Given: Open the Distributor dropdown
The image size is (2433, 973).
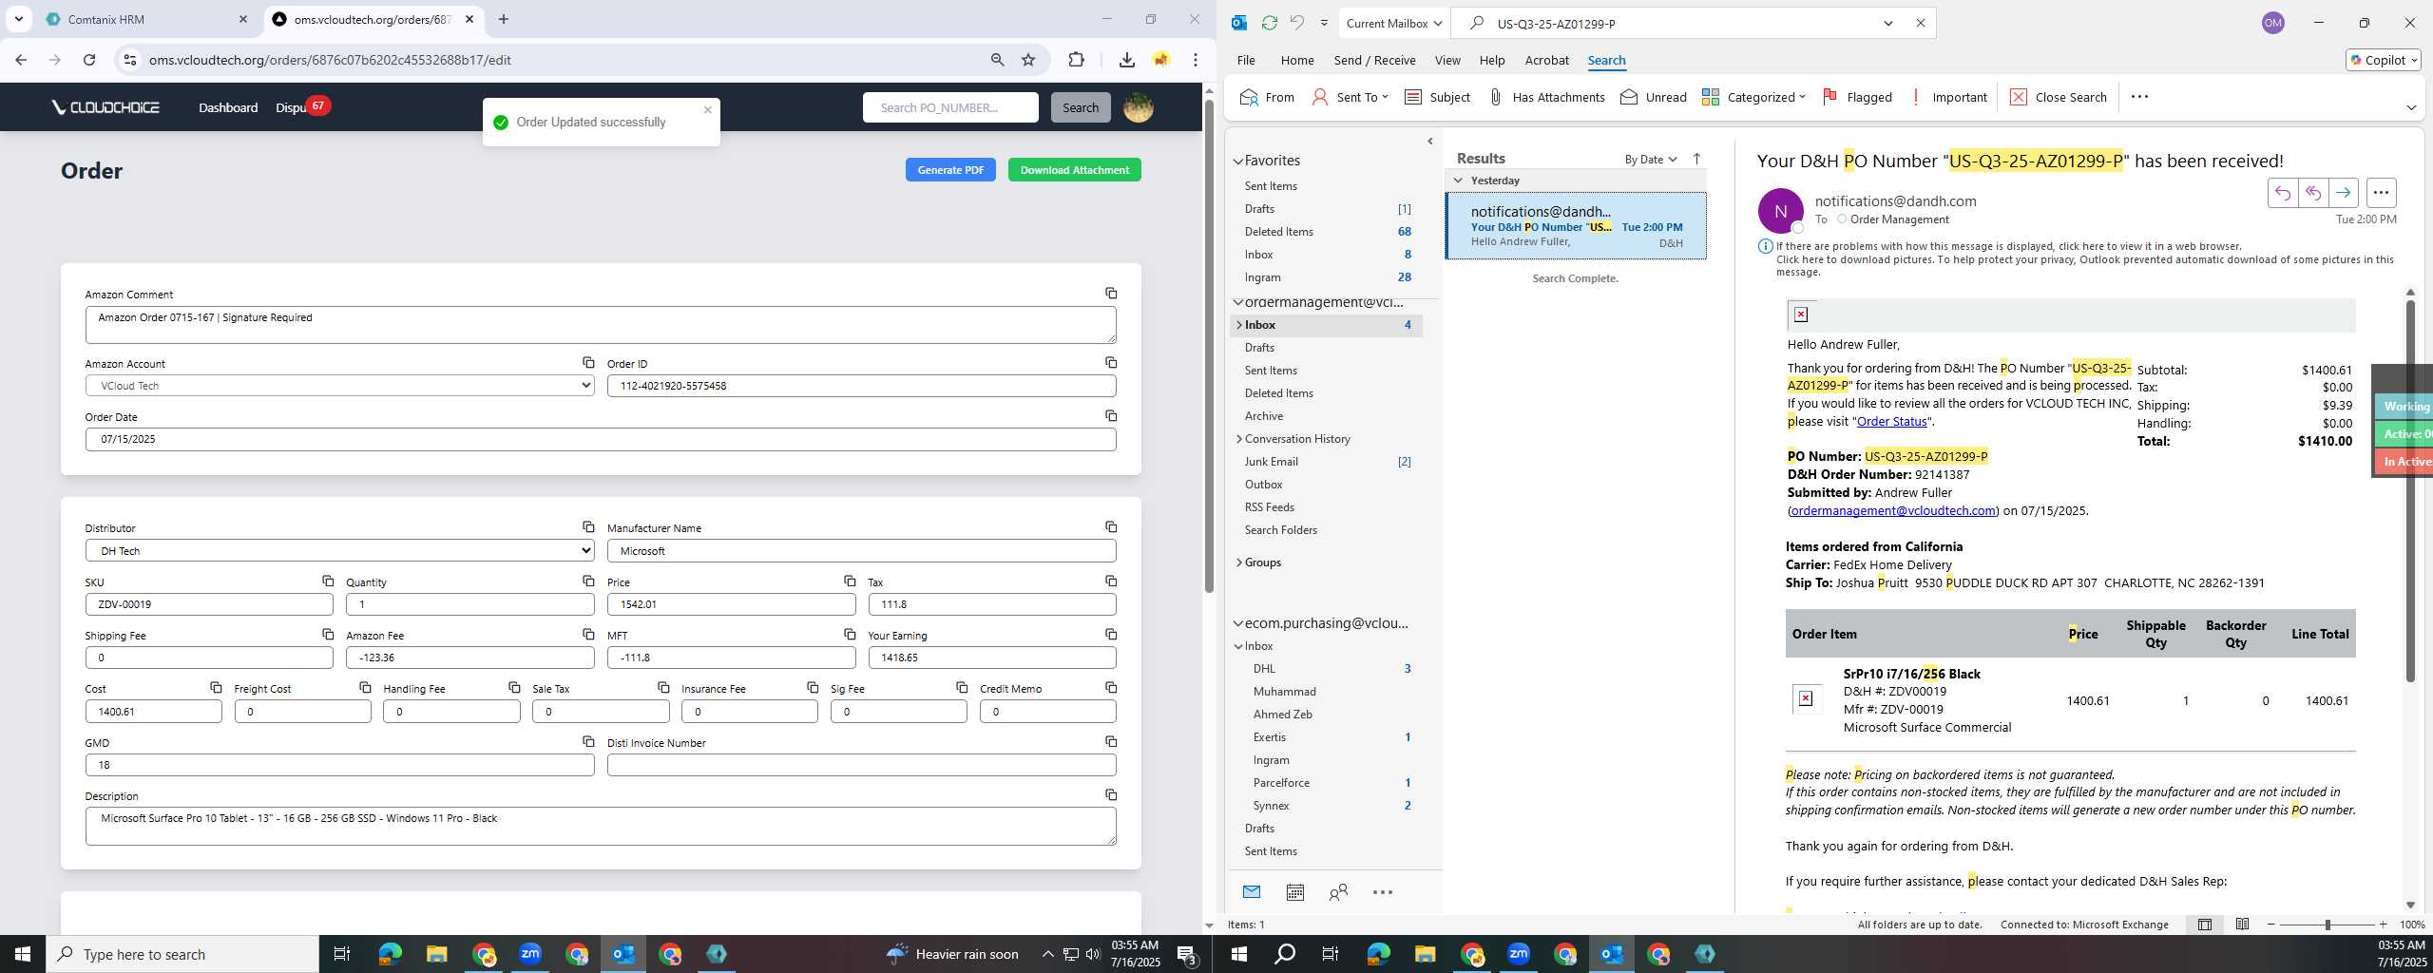Looking at the screenshot, I should click(x=339, y=551).
